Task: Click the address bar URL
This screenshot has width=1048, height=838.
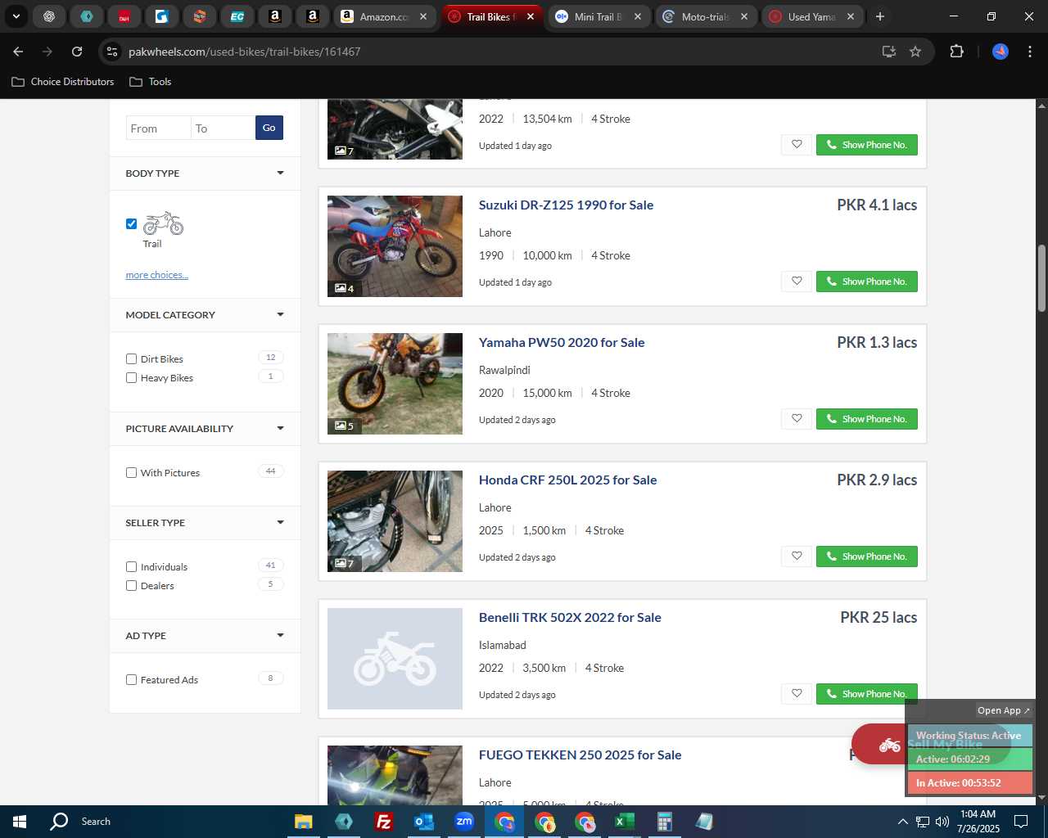Action: click(244, 52)
